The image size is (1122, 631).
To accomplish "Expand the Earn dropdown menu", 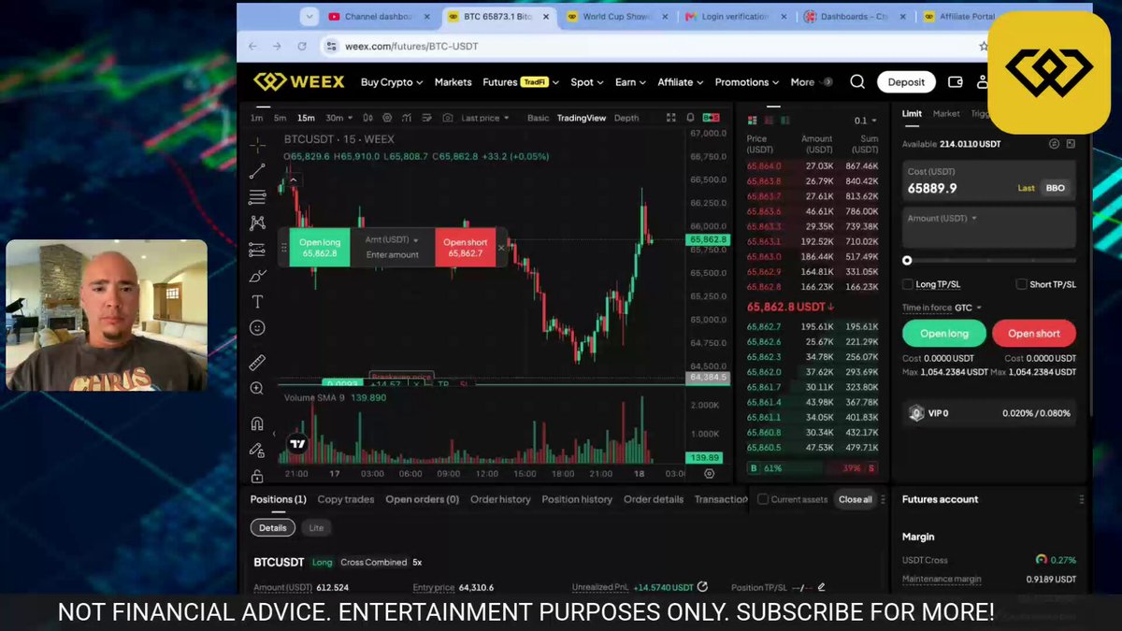I will (x=631, y=82).
